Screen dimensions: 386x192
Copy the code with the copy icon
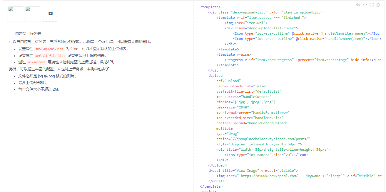(x=378, y=5)
